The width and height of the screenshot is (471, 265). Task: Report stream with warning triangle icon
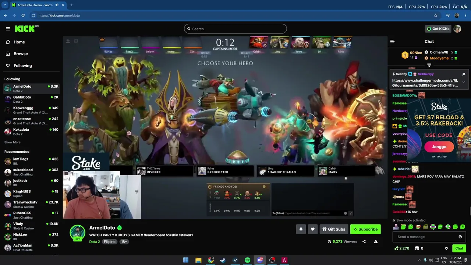pyautogui.click(x=376, y=241)
